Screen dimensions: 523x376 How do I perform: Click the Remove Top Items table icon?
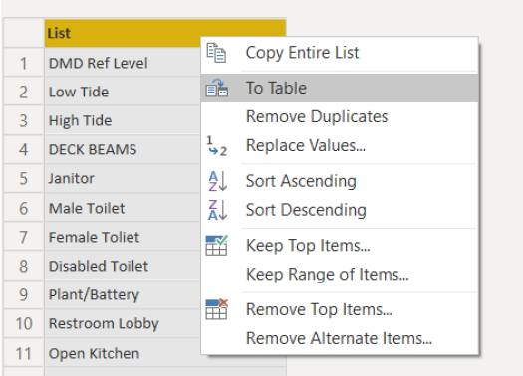click(217, 309)
